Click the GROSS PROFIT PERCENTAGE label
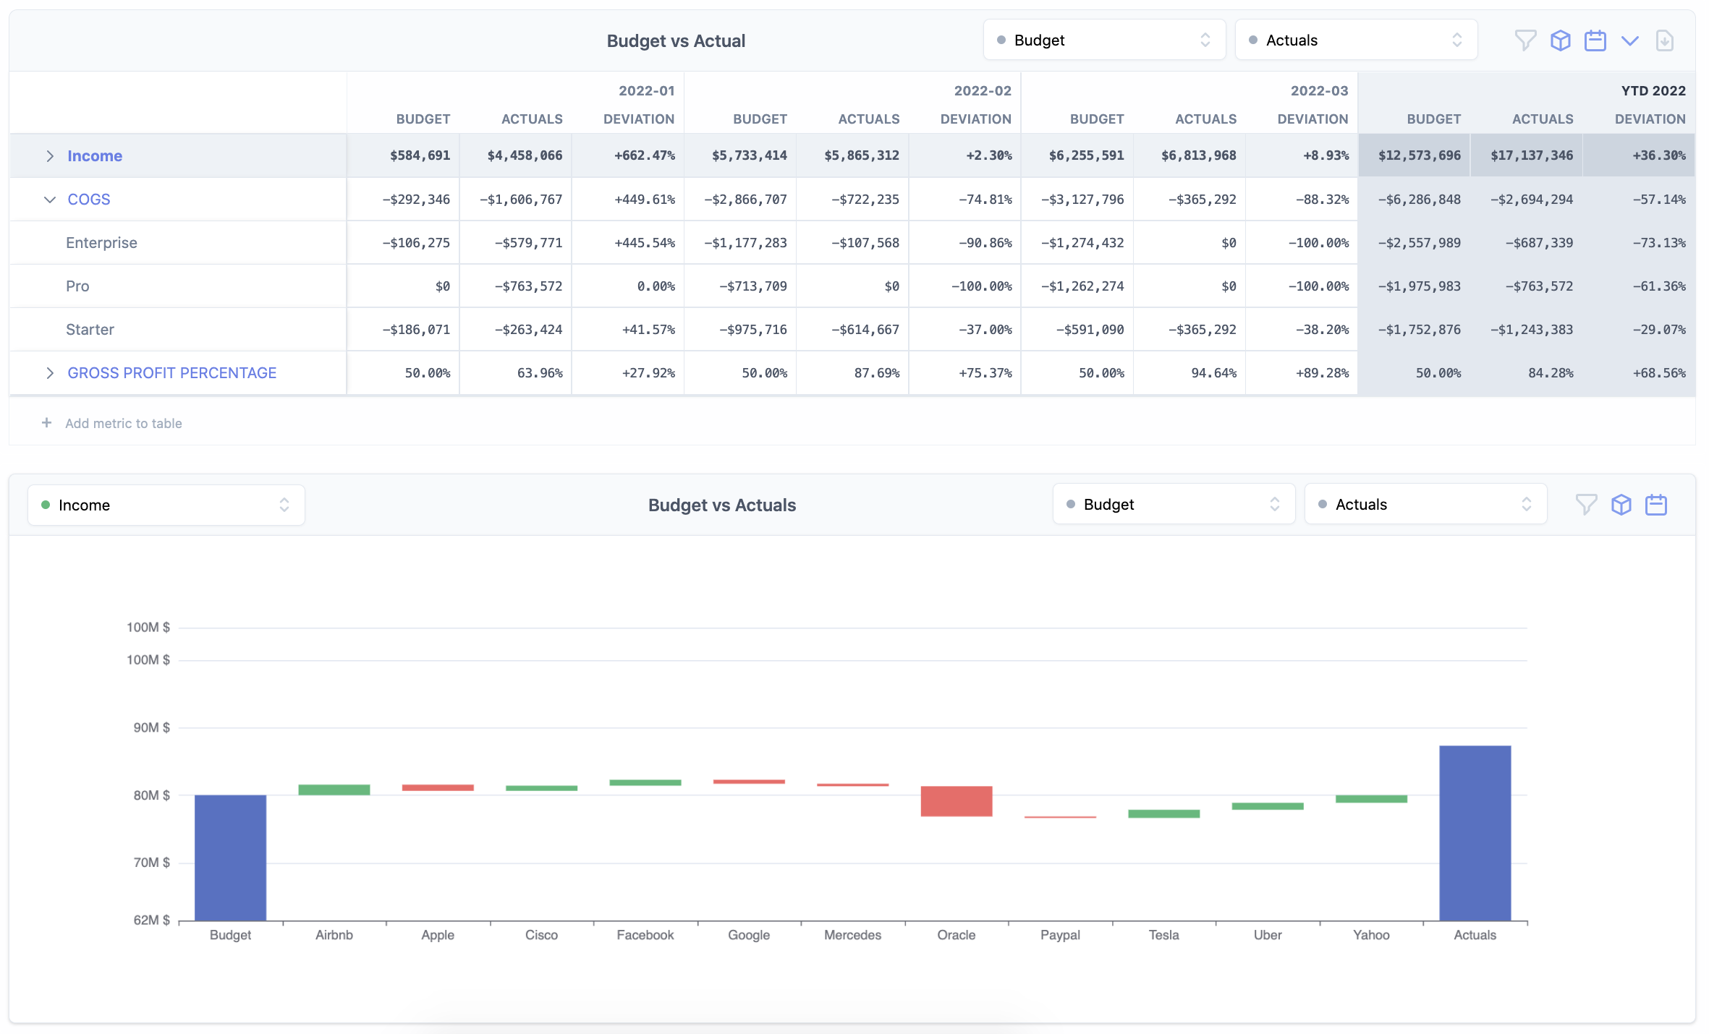This screenshot has width=1709, height=1034. (172, 373)
